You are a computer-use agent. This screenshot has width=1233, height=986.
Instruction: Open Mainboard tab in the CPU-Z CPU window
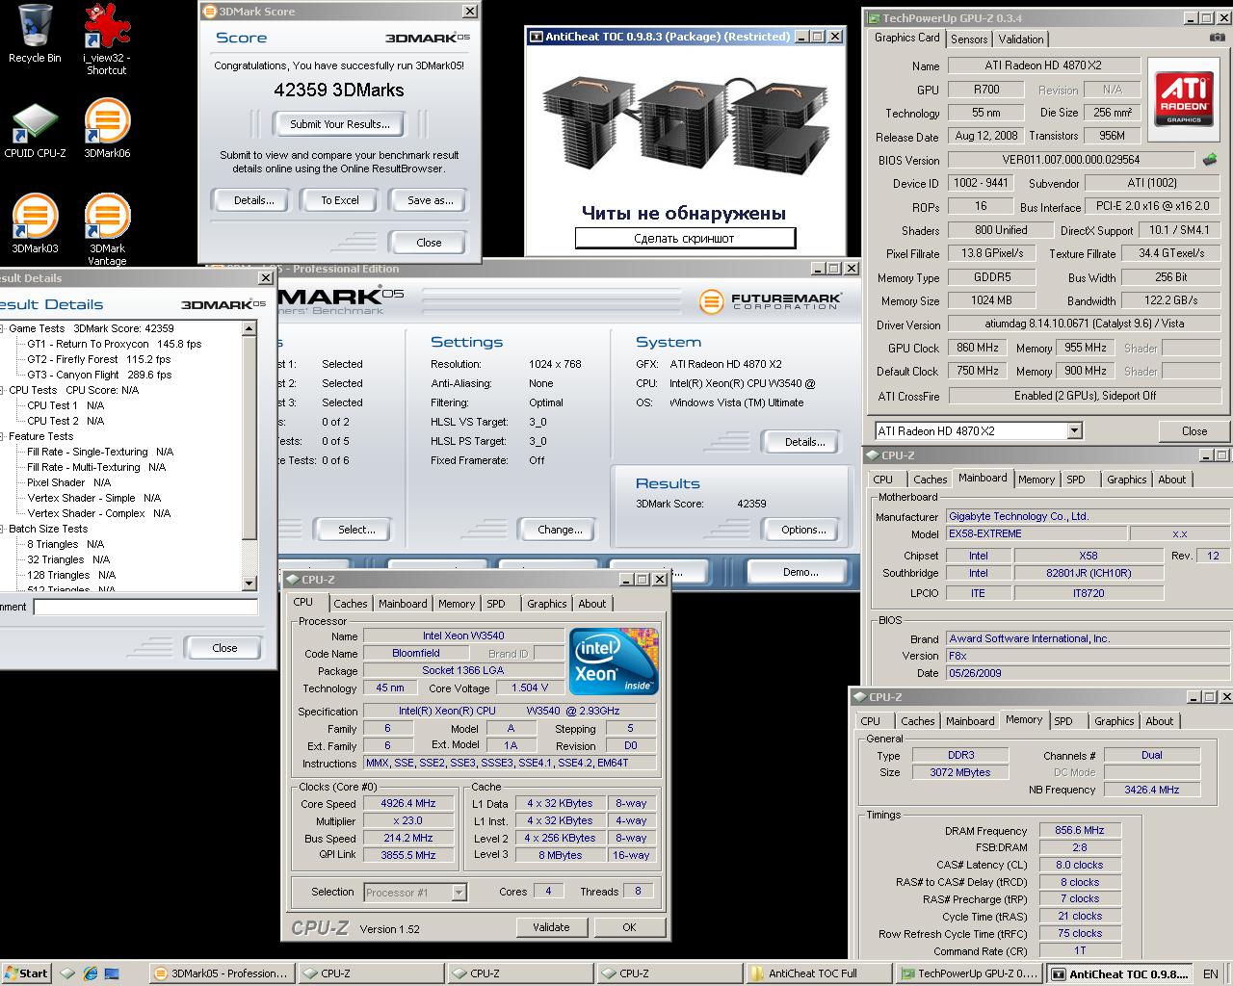pos(403,604)
